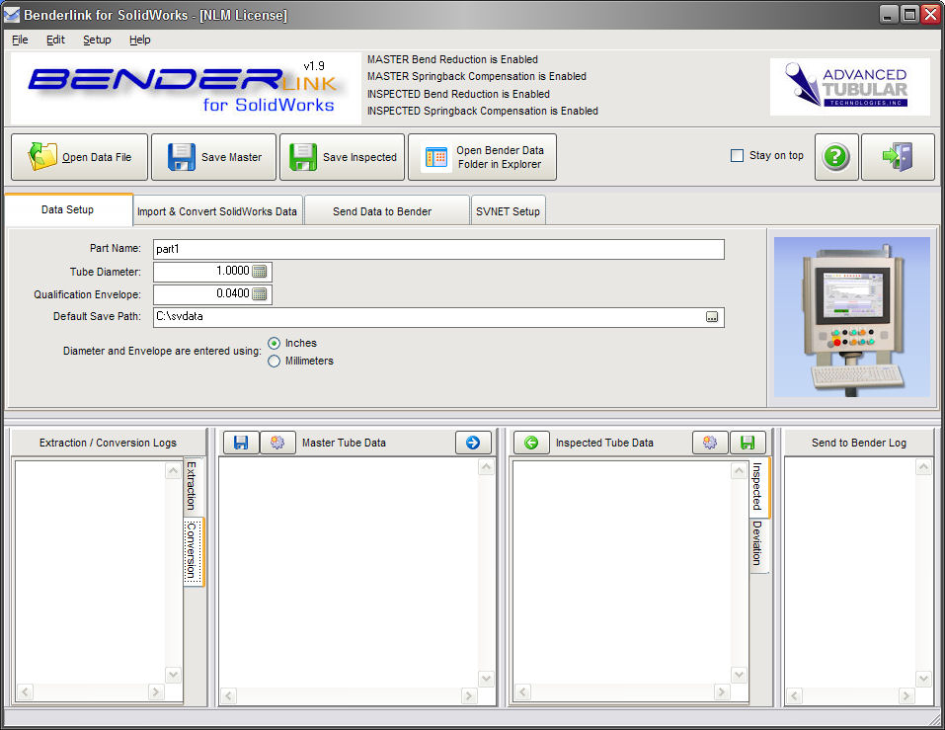Click INSPECTED Springback Compensation is Enabled text
This screenshot has height=730, width=945.
[x=483, y=111]
